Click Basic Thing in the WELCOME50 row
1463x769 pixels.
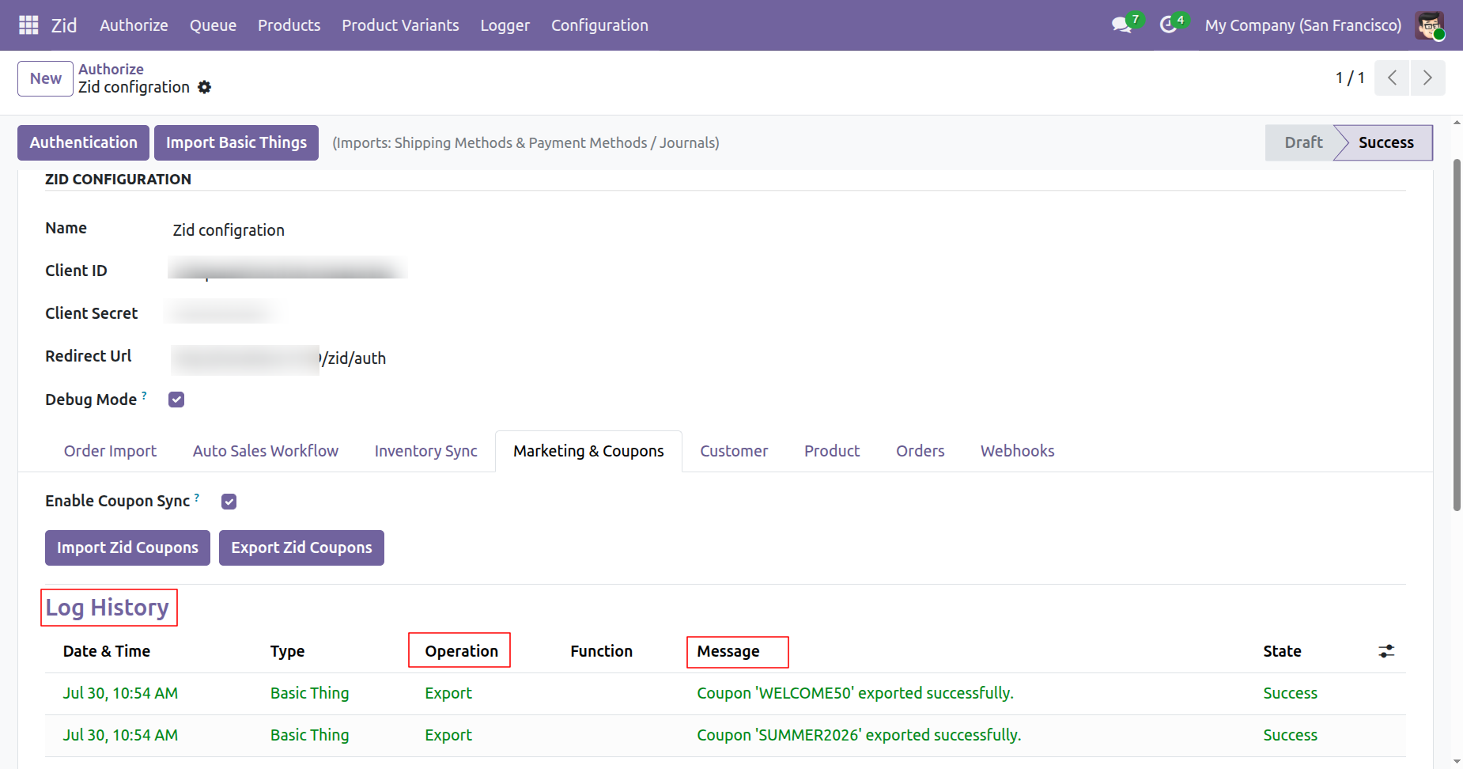309,693
